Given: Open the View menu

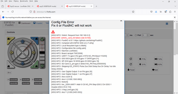Looking at the screenshot, I should [10, 1].
